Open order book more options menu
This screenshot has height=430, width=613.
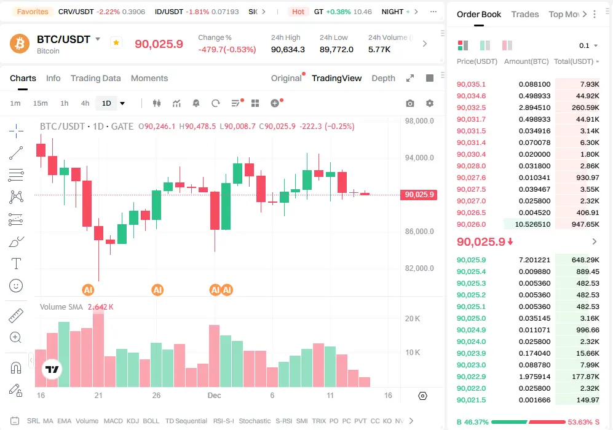(595, 14)
